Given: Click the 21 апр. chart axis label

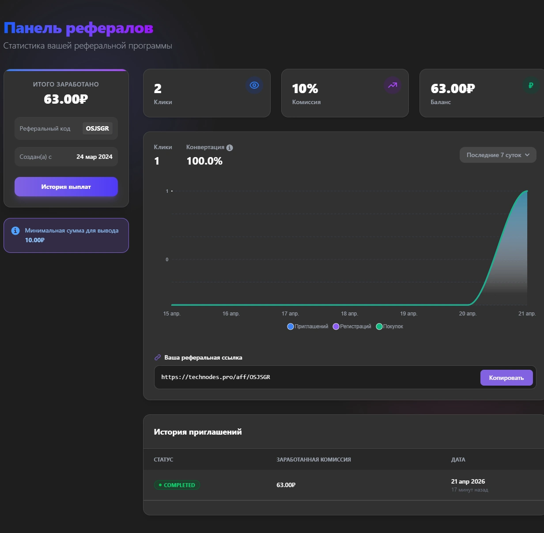Looking at the screenshot, I should click(527, 314).
